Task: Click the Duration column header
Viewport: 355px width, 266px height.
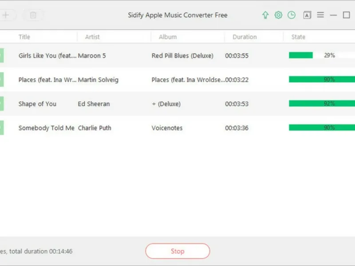Action: tap(245, 37)
